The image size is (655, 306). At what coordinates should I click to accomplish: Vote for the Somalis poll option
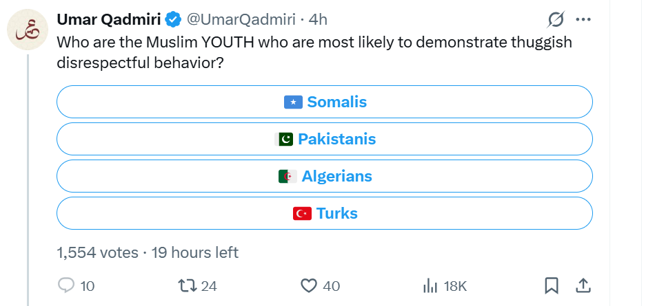coord(325,102)
